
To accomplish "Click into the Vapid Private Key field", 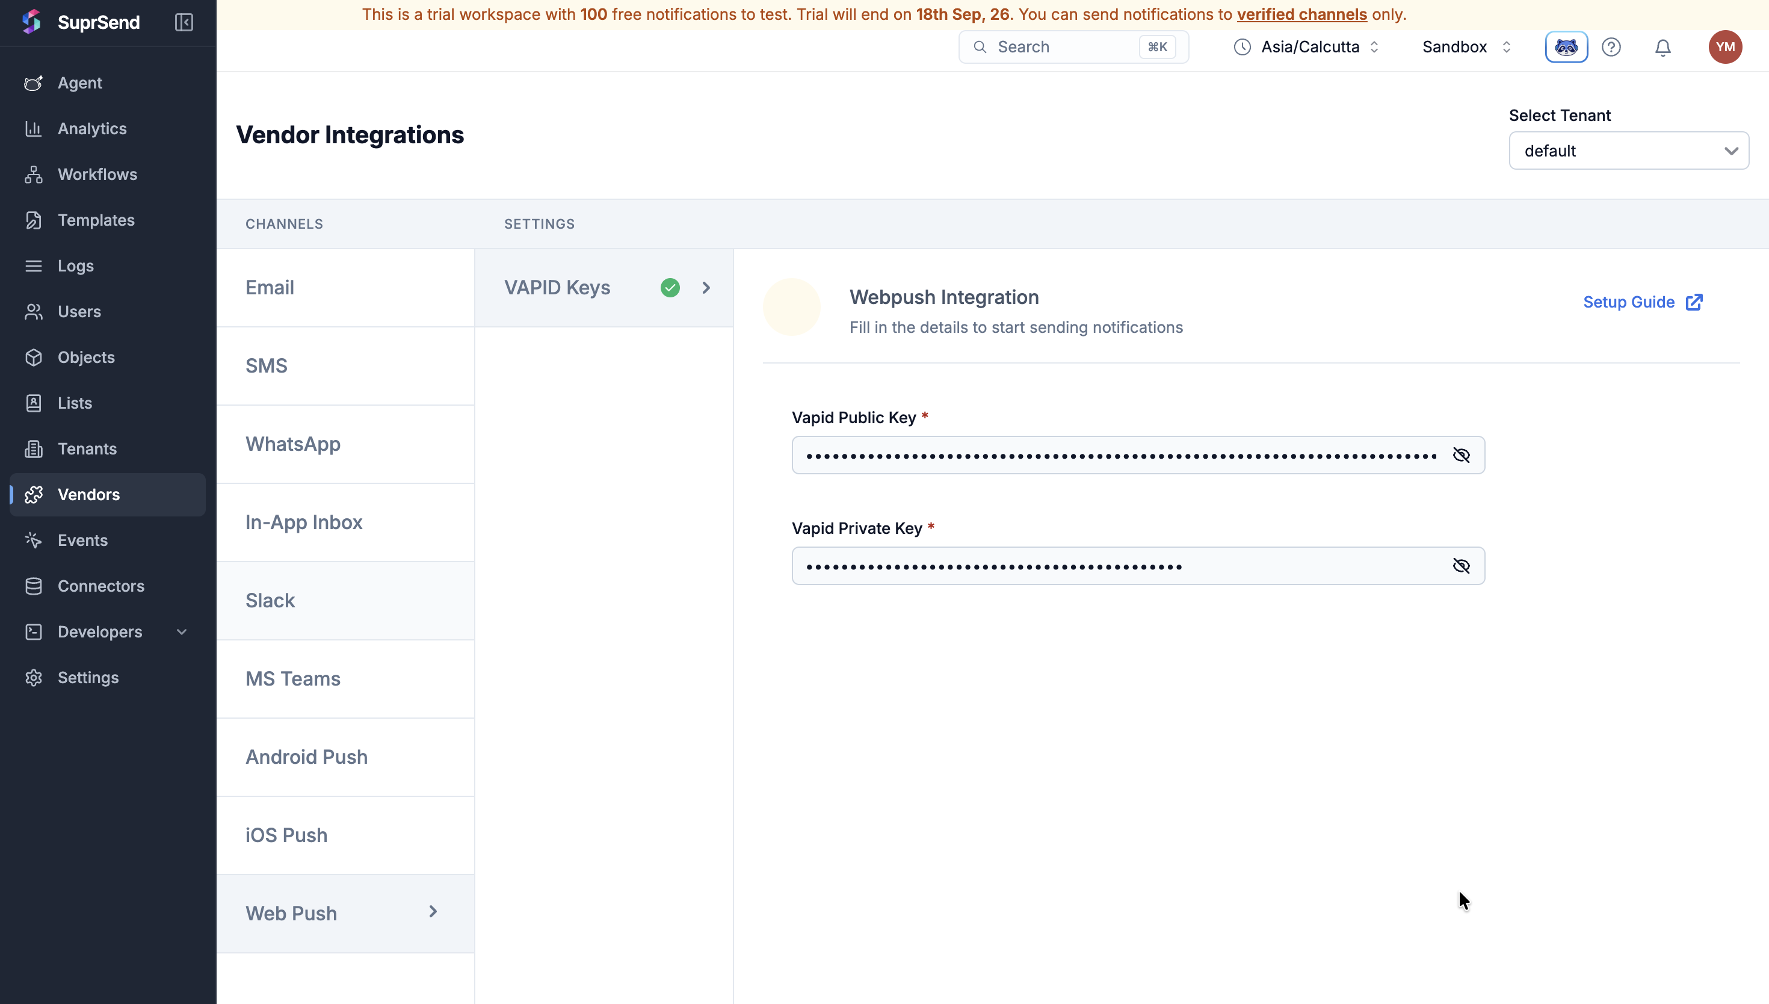I will tap(1138, 566).
